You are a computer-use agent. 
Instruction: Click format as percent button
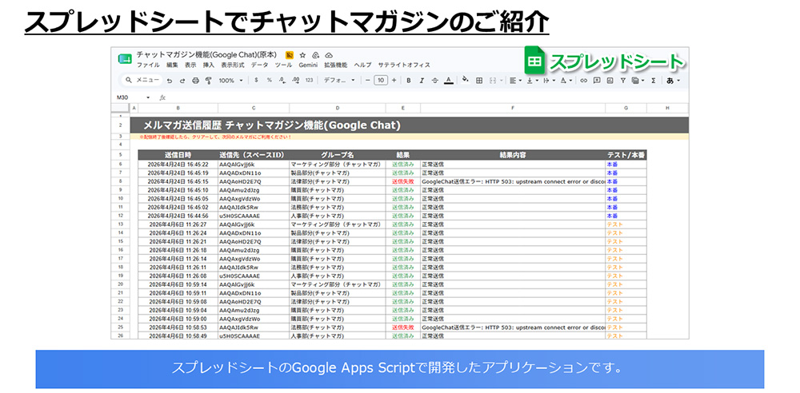(x=269, y=80)
